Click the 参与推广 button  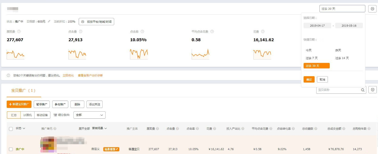60,104
